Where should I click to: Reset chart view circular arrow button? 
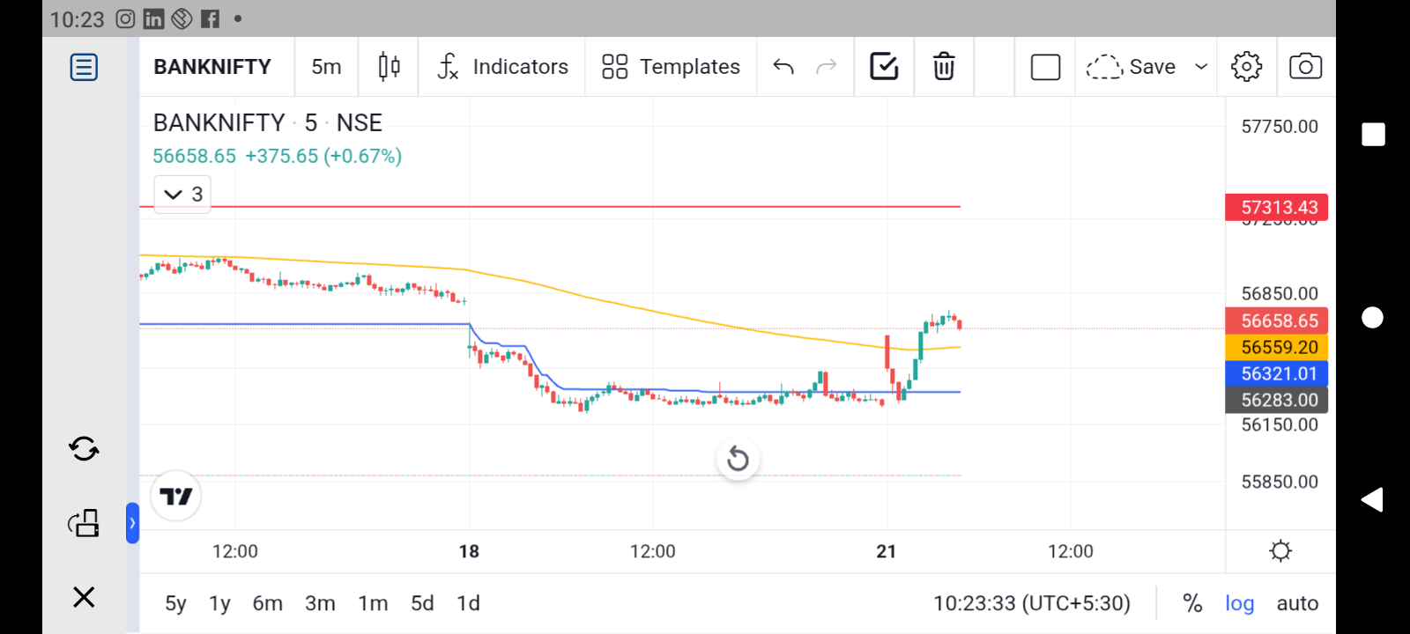pyautogui.click(x=738, y=459)
